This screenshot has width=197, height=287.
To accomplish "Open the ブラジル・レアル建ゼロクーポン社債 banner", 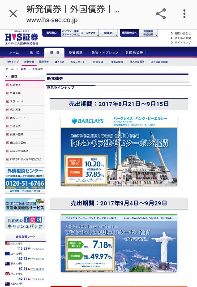I will (x=119, y=243).
